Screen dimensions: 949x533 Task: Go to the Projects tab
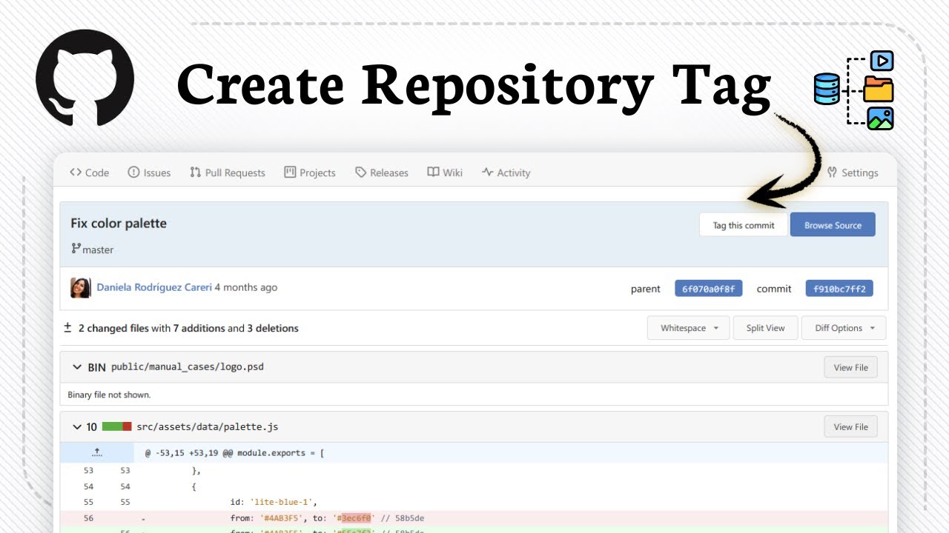tap(310, 172)
